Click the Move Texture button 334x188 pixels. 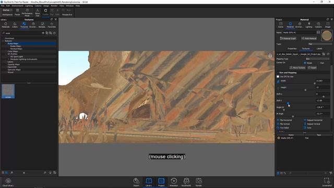pos(297,68)
